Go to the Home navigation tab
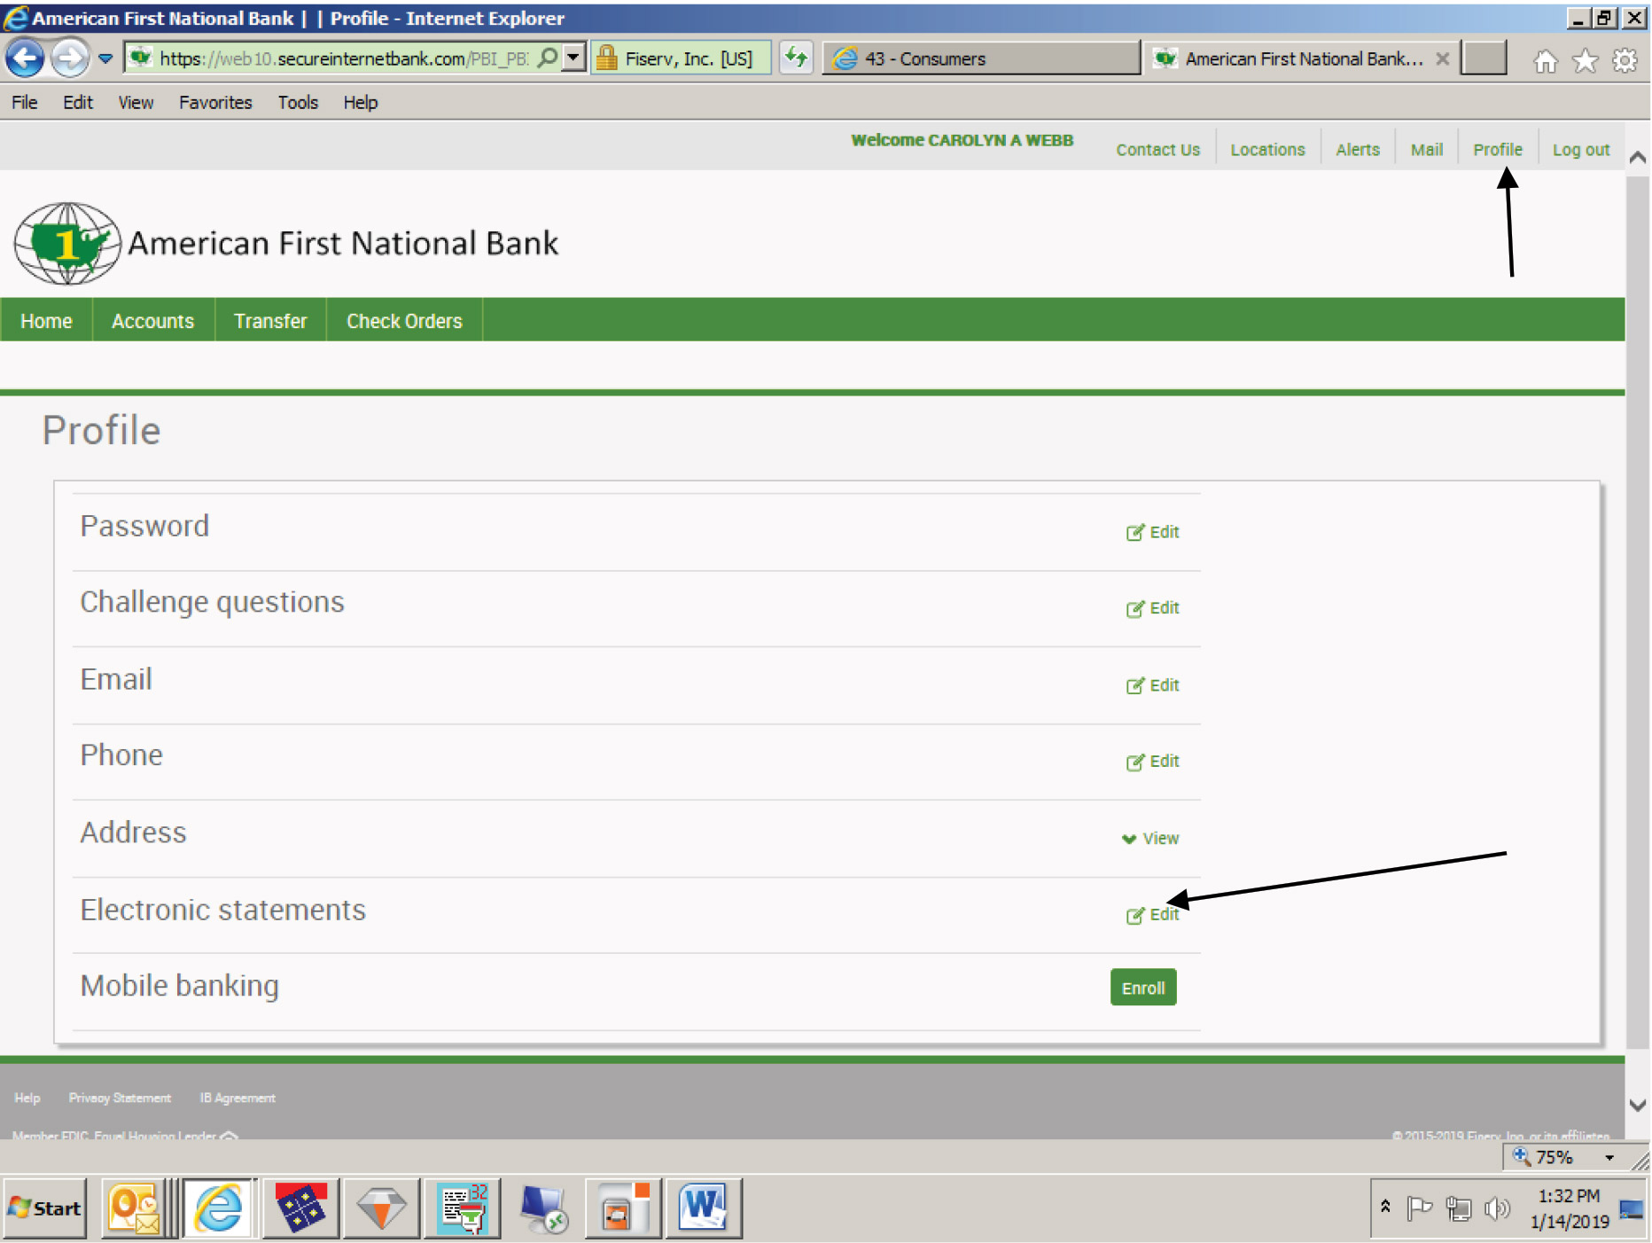1652x1243 pixels. click(46, 321)
